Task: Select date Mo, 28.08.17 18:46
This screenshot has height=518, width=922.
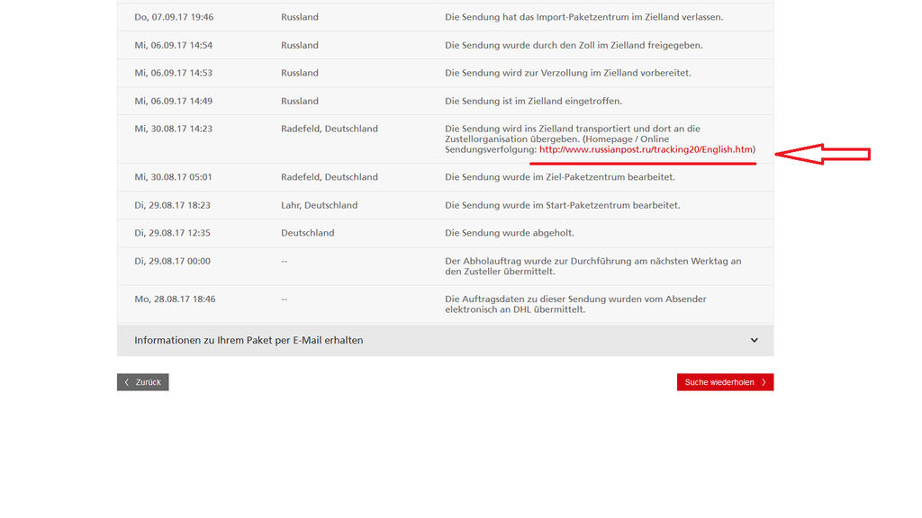Action: (175, 299)
